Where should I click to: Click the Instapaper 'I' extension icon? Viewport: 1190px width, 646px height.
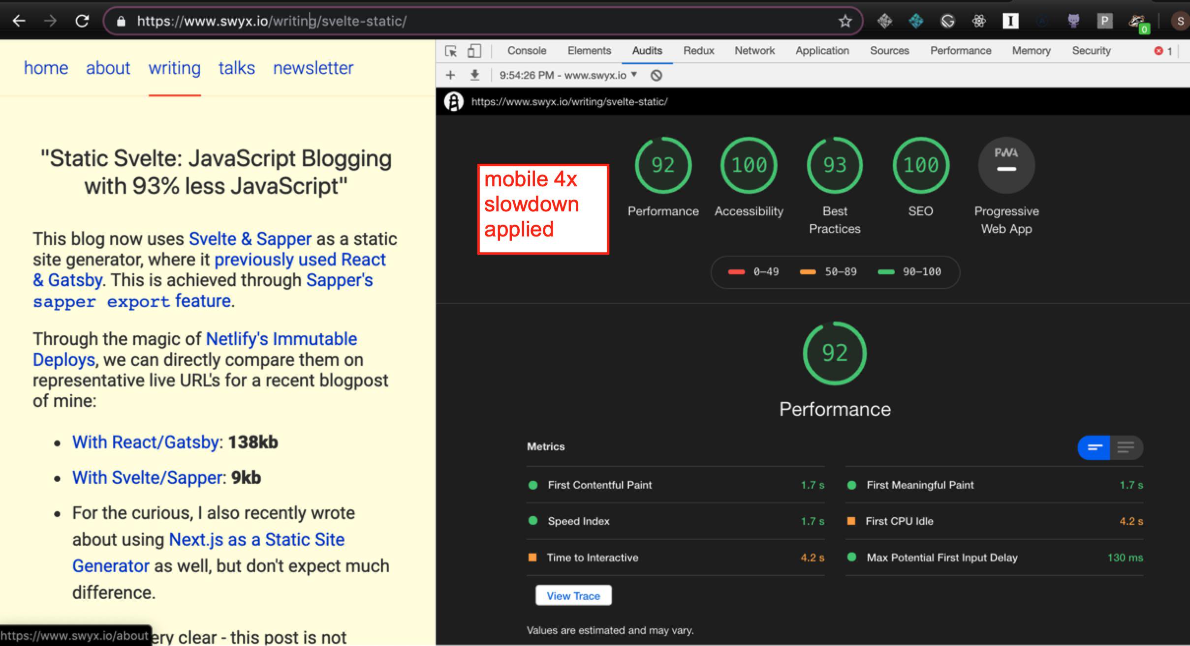point(1010,21)
